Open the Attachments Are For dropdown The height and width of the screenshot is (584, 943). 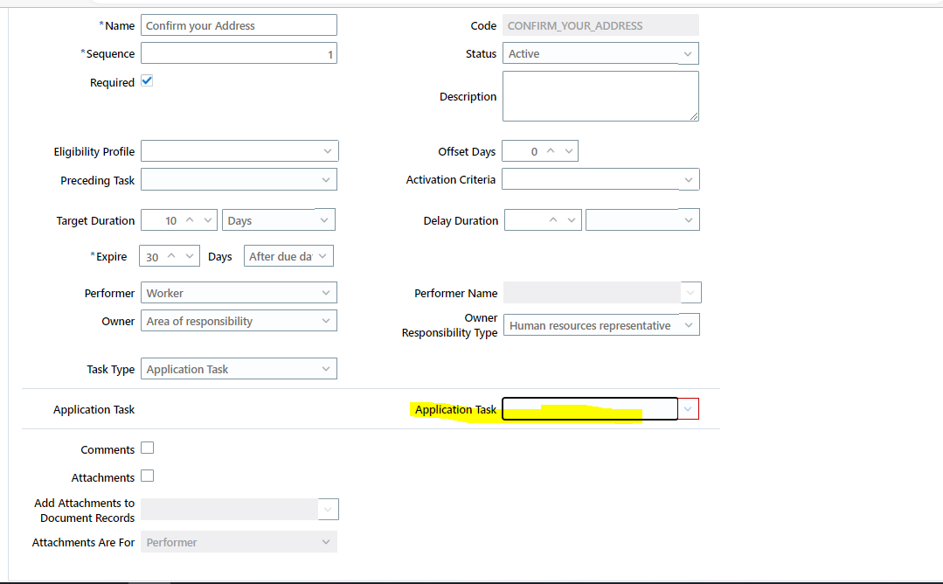[x=239, y=542]
